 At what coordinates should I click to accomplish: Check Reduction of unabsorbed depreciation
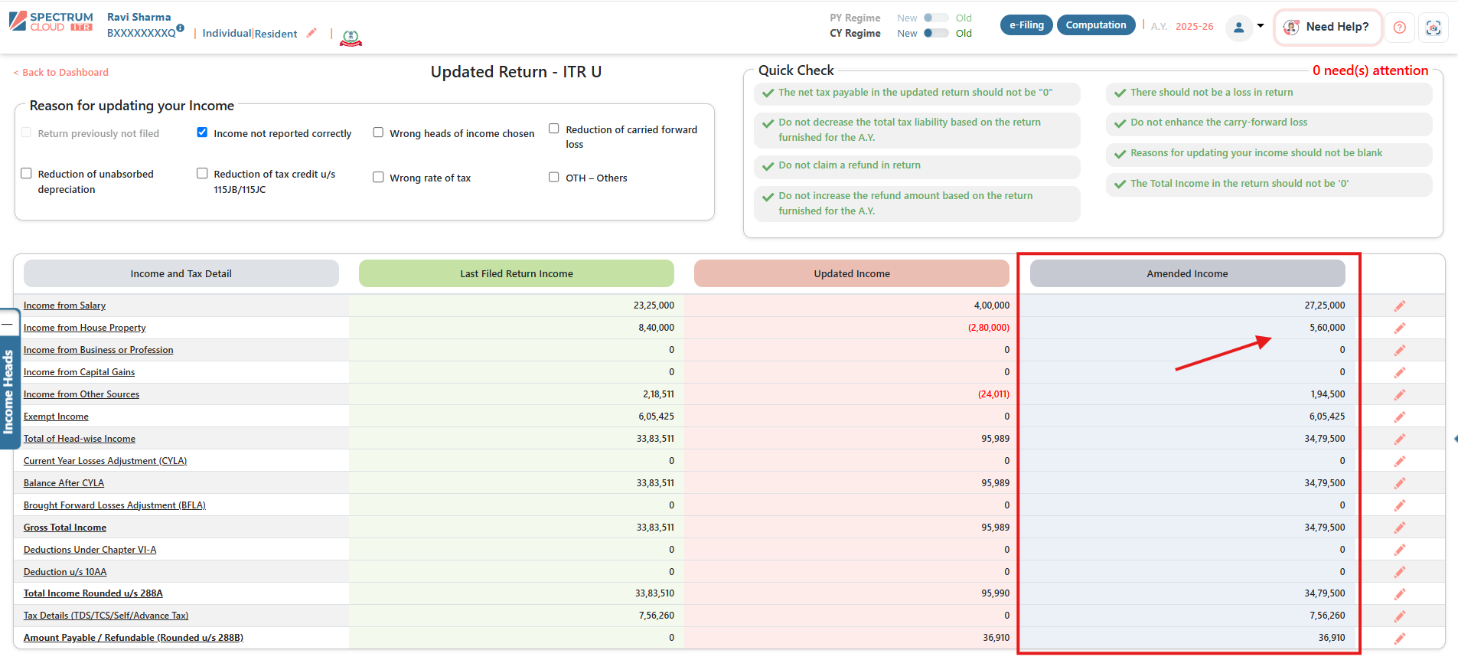(x=26, y=173)
